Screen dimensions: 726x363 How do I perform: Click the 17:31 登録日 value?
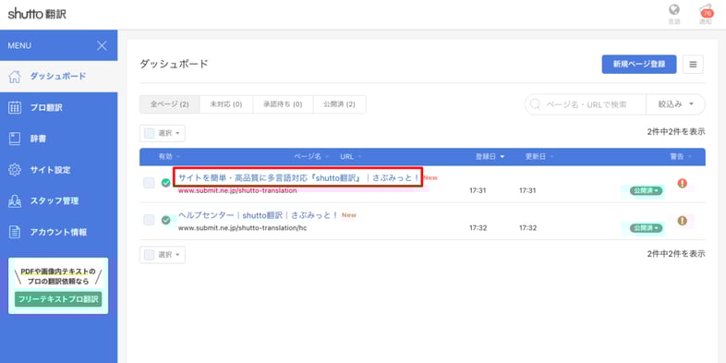pos(478,191)
